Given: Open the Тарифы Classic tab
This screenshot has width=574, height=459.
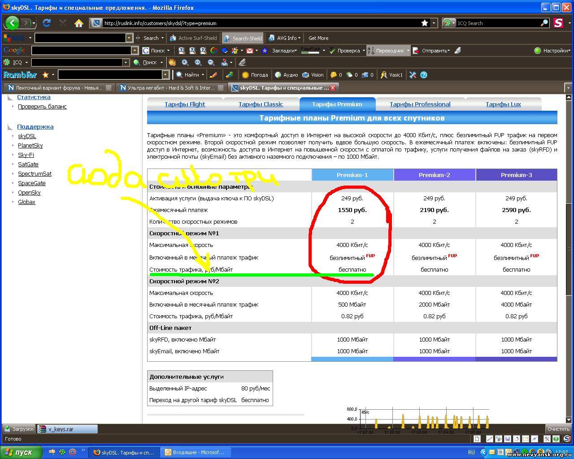Looking at the screenshot, I should pyautogui.click(x=261, y=104).
